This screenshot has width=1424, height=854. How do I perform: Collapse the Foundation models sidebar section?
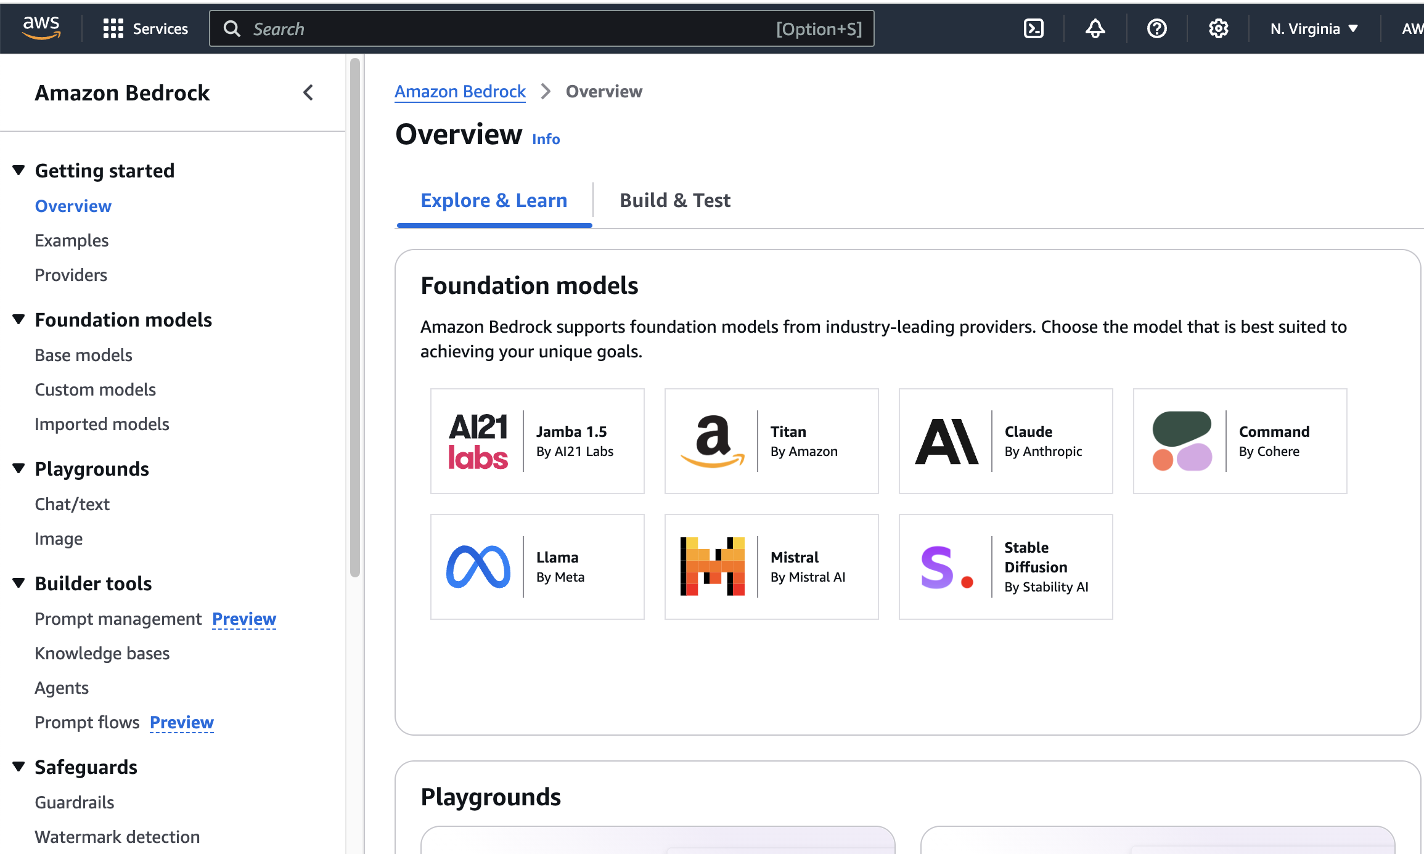click(x=19, y=319)
